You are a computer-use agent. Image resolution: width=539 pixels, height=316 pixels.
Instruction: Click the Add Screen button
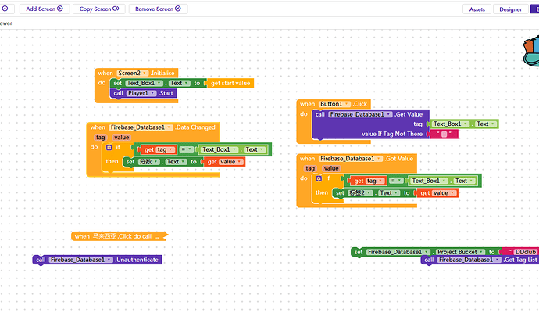coord(44,9)
